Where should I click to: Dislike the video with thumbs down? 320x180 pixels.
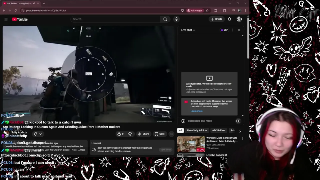(130, 134)
